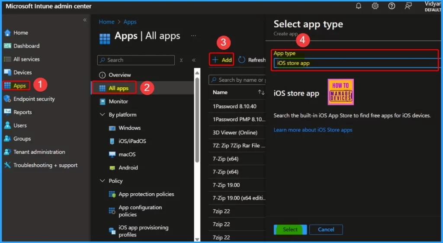Image resolution: width=443 pixels, height=243 pixels.
Task: Open the 1Password 8.10.40 app row
Action: [234, 106]
